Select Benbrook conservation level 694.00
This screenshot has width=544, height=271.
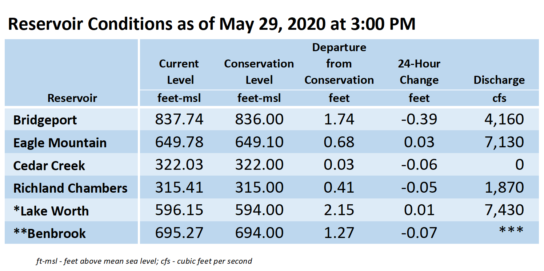tap(259, 233)
